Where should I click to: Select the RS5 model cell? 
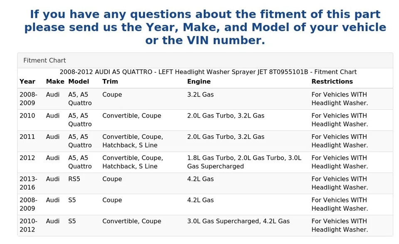pyautogui.click(x=74, y=179)
